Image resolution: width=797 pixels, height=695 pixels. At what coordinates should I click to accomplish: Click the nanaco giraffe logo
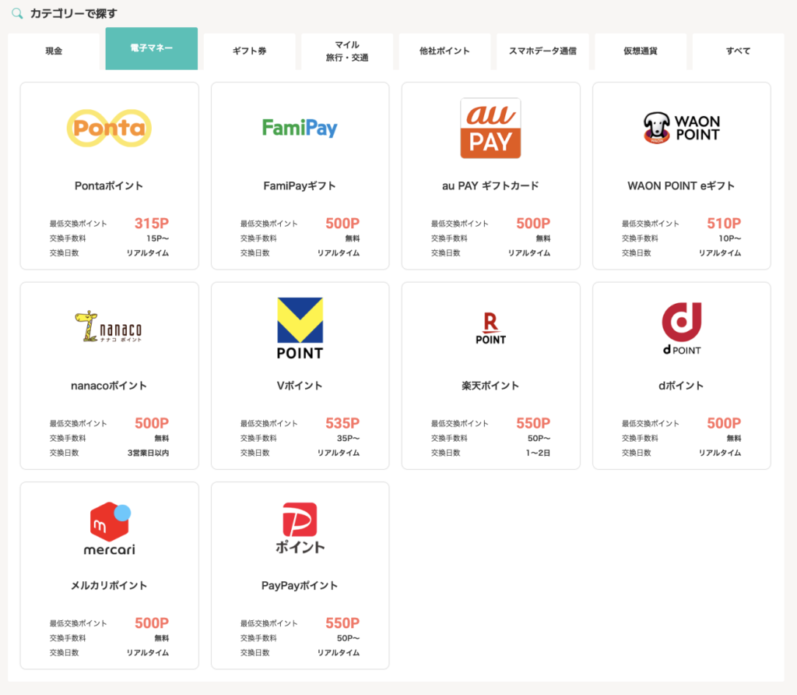(109, 326)
